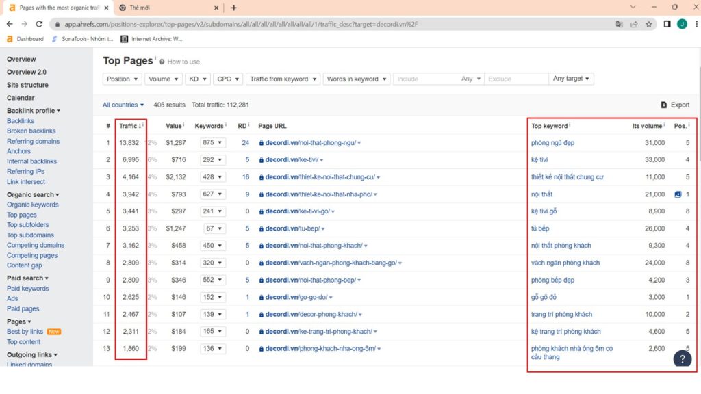Open the Position filter dropdown
The height and width of the screenshot is (394, 701).
tap(122, 79)
